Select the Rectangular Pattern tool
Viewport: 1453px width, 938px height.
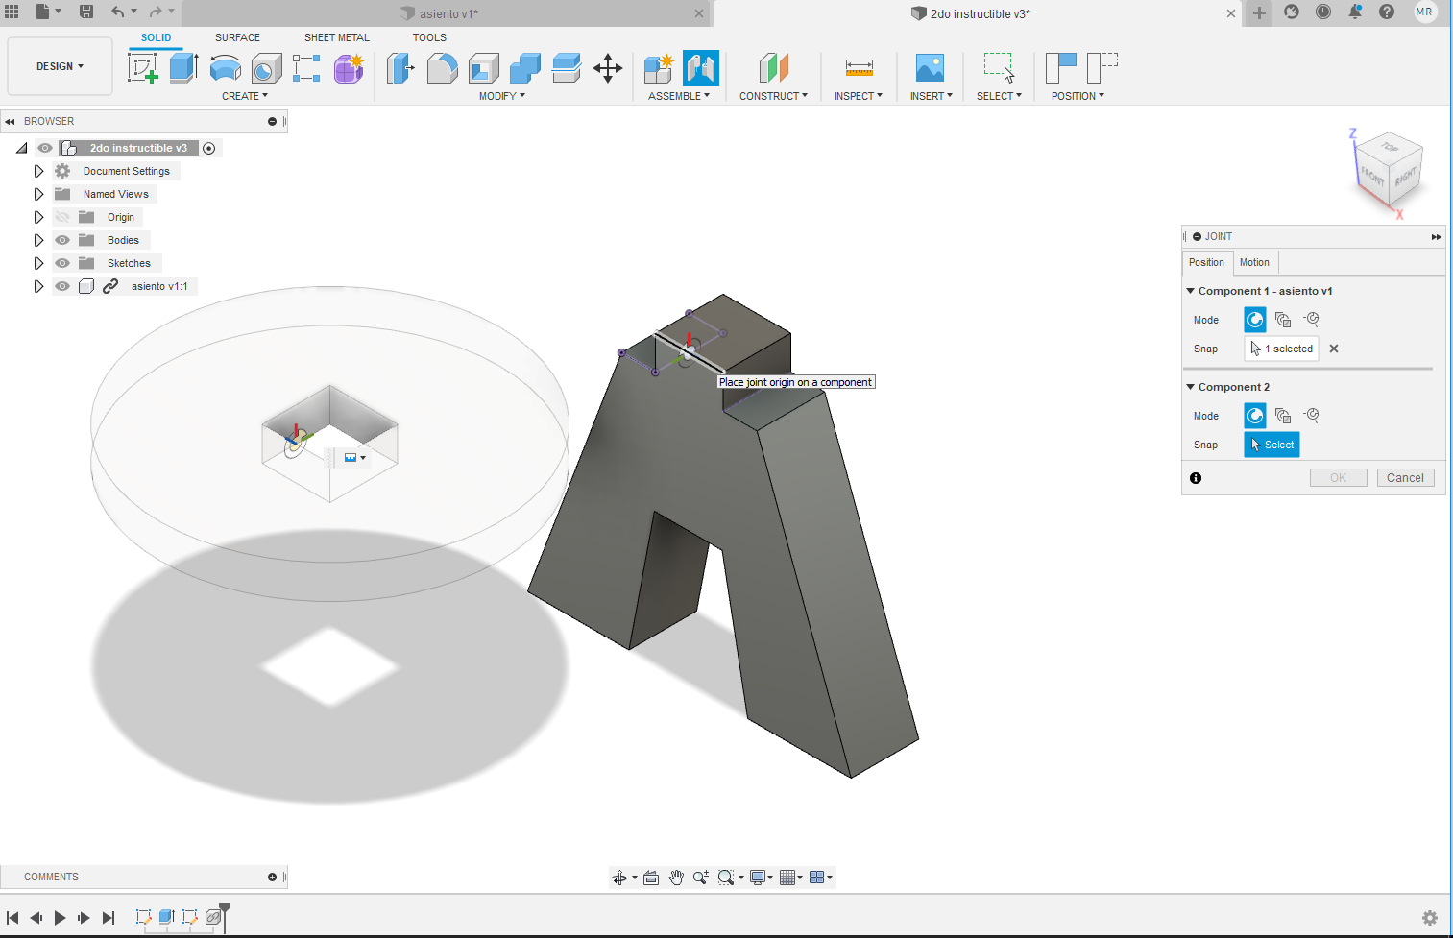pos(306,68)
